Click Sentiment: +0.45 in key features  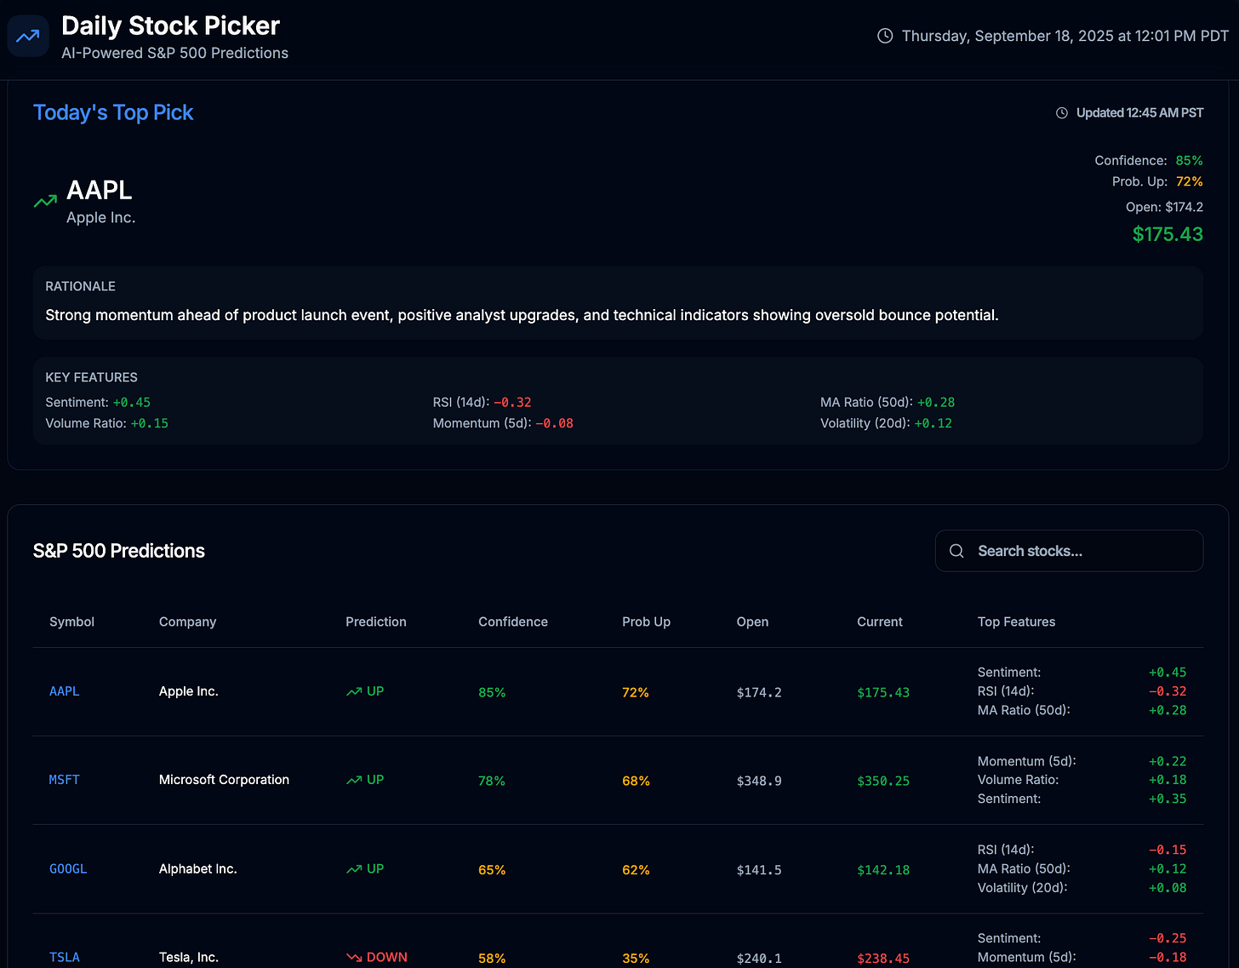(98, 402)
